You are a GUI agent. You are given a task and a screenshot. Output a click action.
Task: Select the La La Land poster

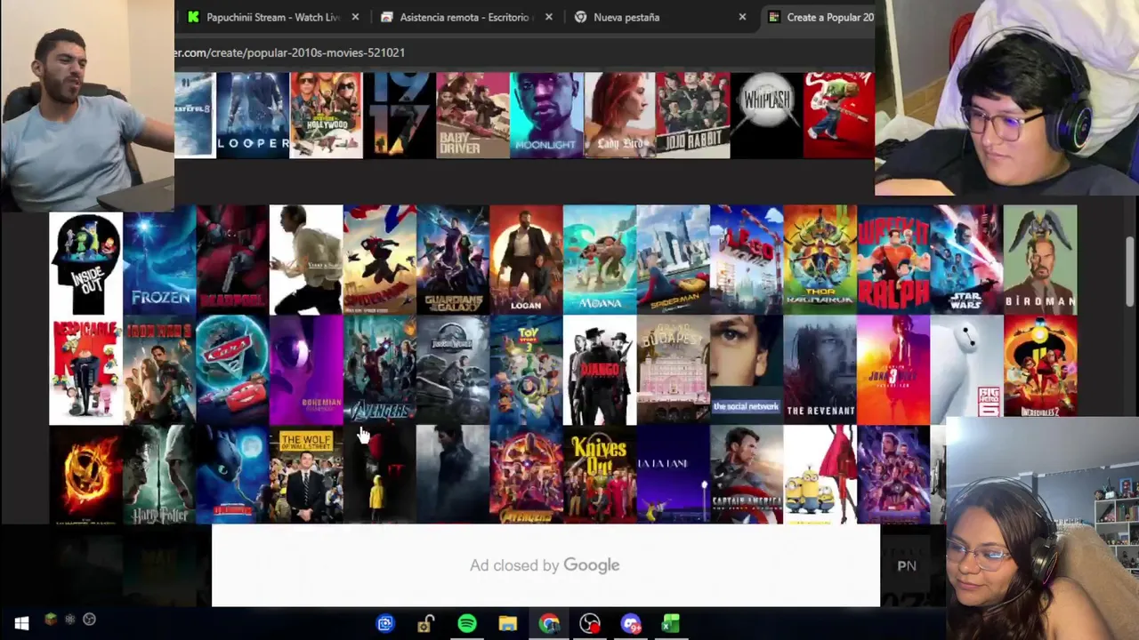(x=673, y=475)
